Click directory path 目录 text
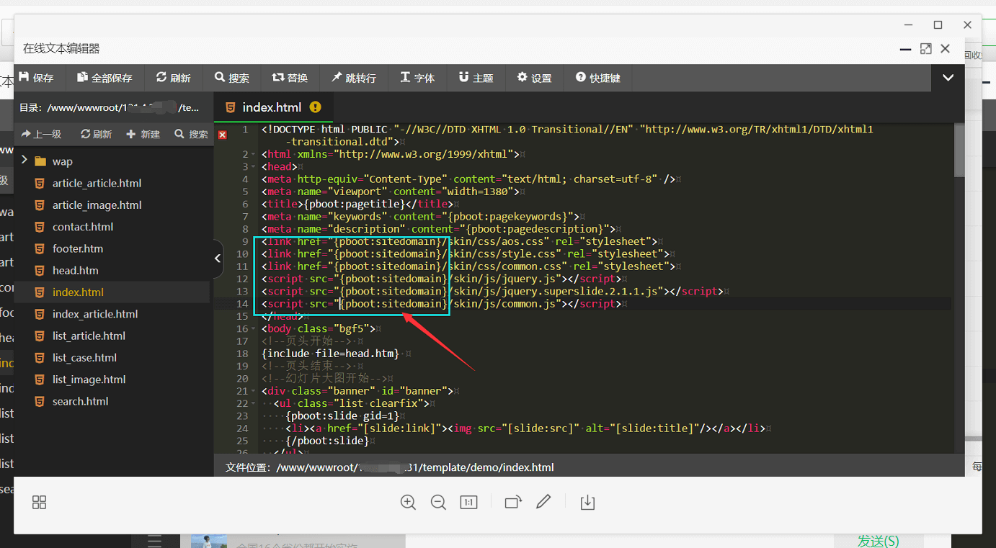The width and height of the screenshot is (996, 548). point(109,107)
